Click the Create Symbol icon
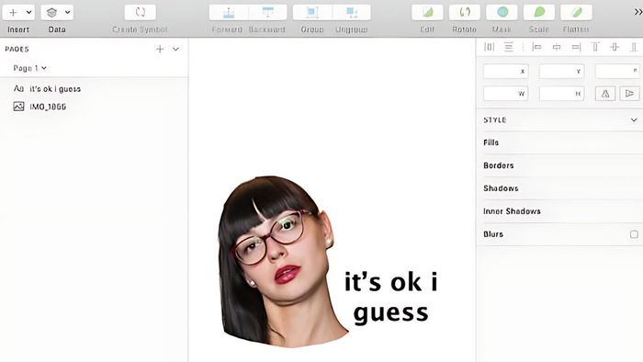643x362 pixels. (x=141, y=12)
